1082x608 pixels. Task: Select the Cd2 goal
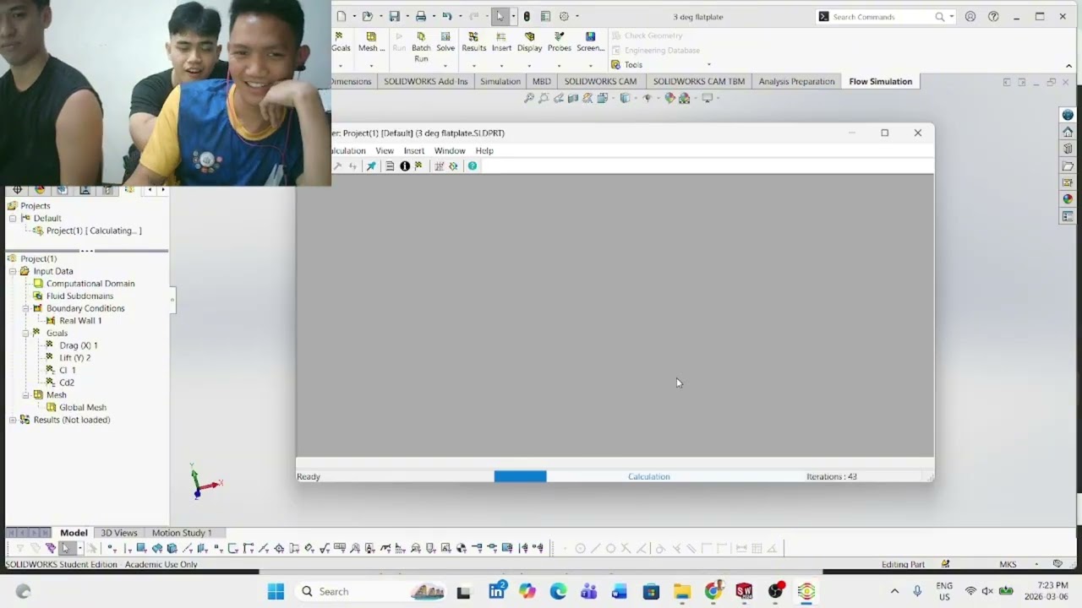coord(67,383)
